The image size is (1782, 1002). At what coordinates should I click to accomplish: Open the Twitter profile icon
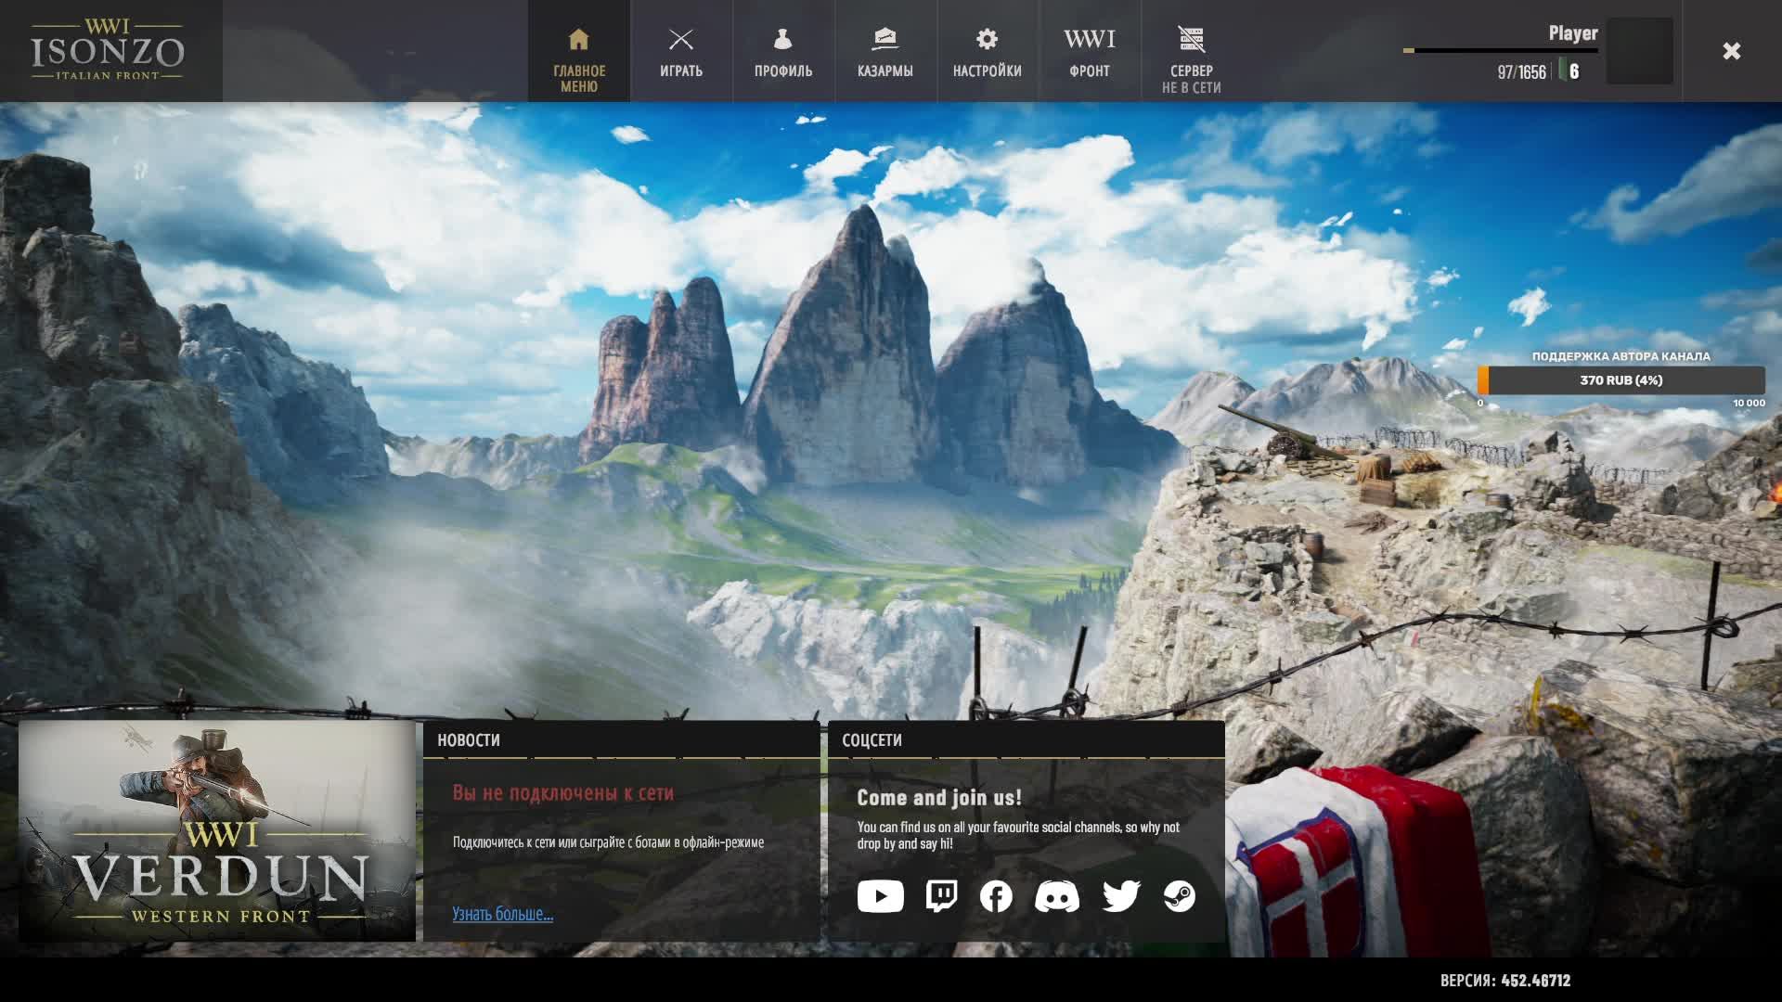pos(1120,896)
